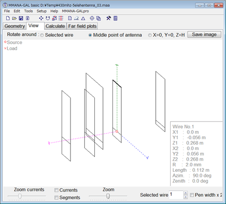Click the circular target icon in toolbar
This screenshot has height=204, width=226.
coord(92,18)
